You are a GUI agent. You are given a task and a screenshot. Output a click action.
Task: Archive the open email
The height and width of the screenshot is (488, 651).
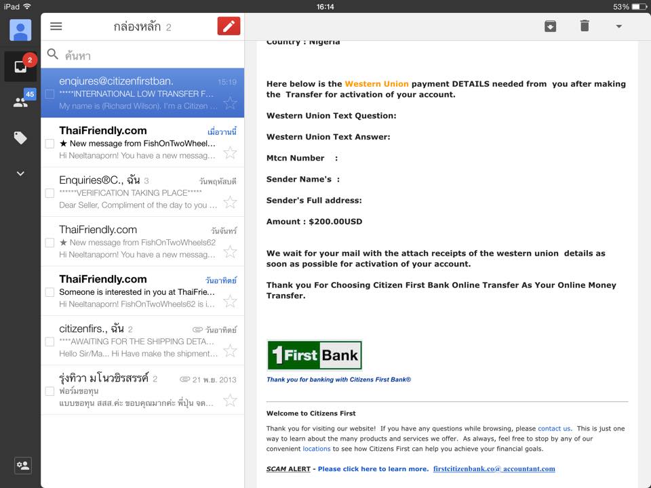(550, 26)
